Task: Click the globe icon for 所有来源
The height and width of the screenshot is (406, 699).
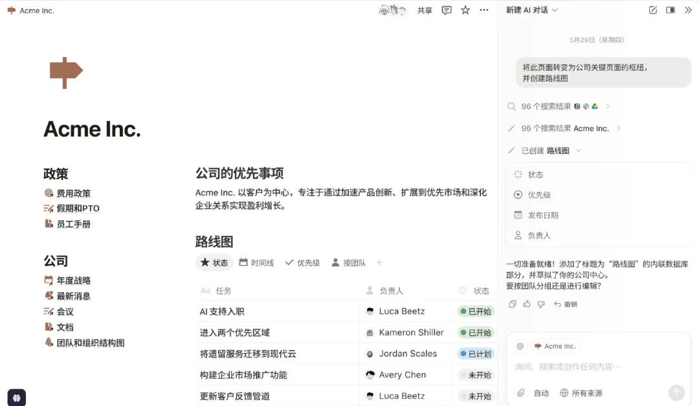Action: pyautogui.click(x=564, y=392)
